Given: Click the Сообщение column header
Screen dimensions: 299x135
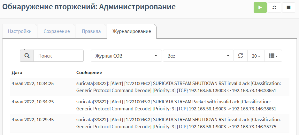Looking at the screenshot, I should [x=89, y=73].
